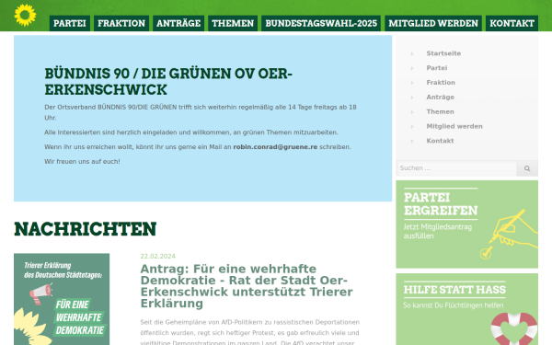Open the PARTEI ERGREIFEN membership banner

pyautogui.click(x=466, y=224)
